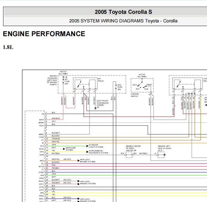Click 'RUN' position in ignition switch
The width and height of the screenshot is (207, 202).
146,89
